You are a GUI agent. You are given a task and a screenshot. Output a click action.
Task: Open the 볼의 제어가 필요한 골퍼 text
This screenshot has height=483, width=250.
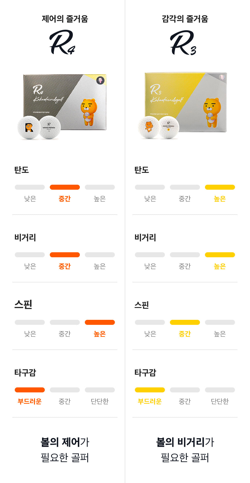tap(65, 450)
